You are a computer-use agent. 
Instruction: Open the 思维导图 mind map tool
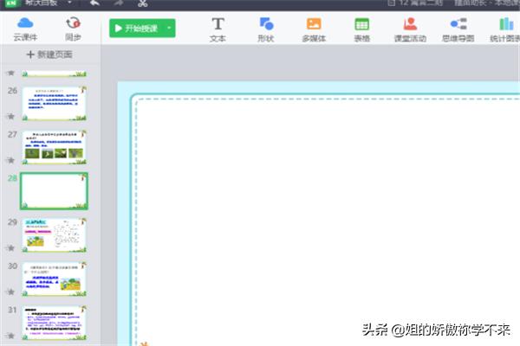458,29
